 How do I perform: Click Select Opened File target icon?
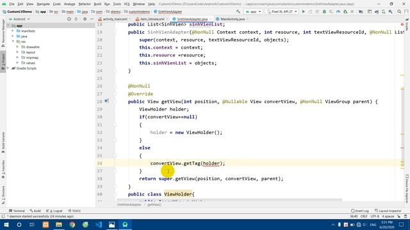(x=69, y=19)
